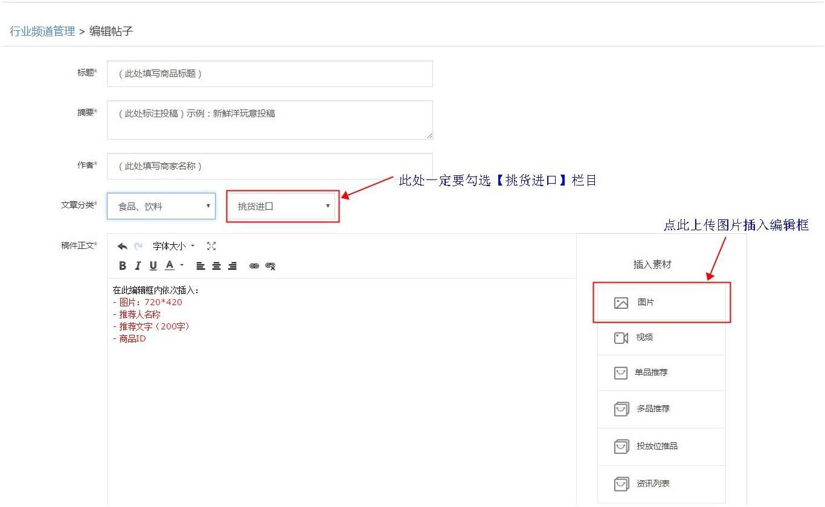The height and width of the screenshot is (507, 825).
Task: Apply the font color A button
Action: click(170, 265)
